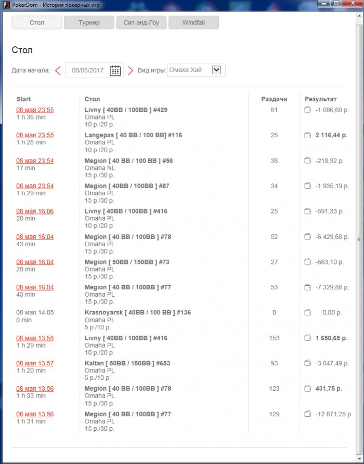This screenshot has width=364, height=464.
Task: Click wallet icon beside -12 871,25 p. result
Action: pos(307,414)
